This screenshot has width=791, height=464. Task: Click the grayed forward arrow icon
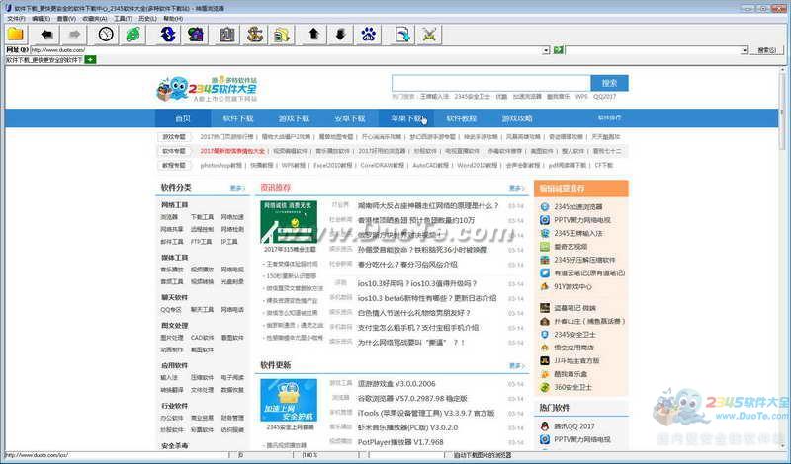click(x=74, y=35)
